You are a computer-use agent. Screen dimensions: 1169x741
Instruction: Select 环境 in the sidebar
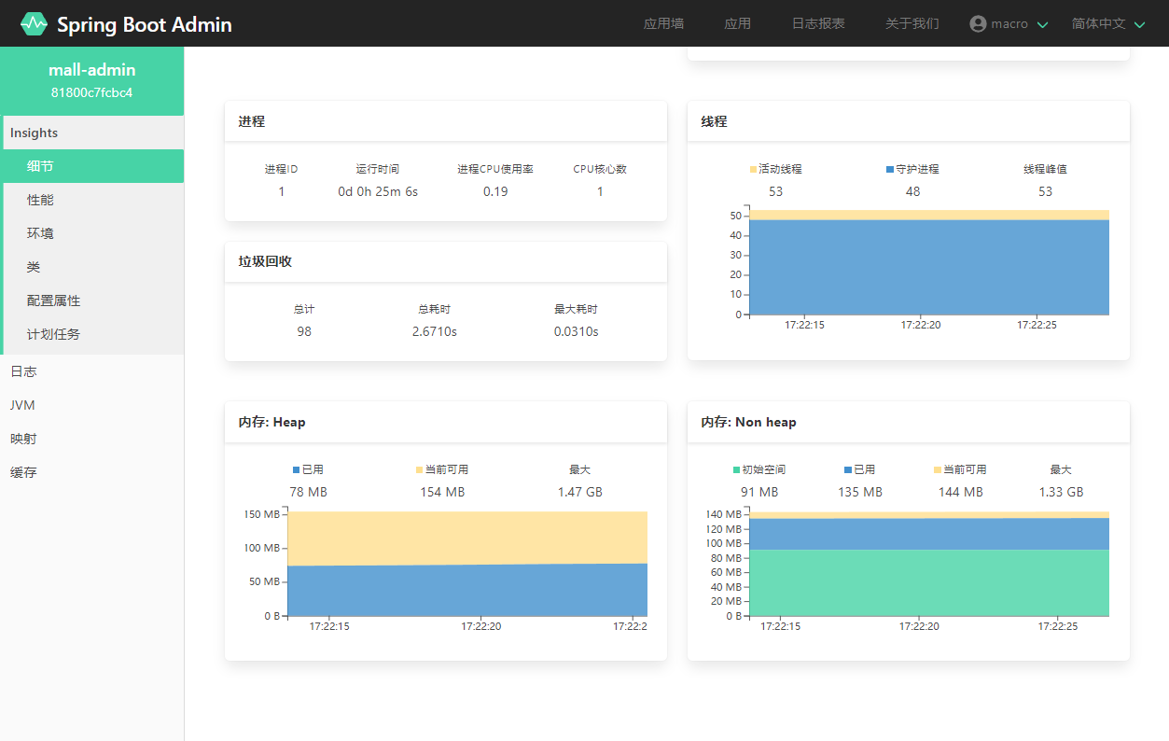(x=40, y=233)
